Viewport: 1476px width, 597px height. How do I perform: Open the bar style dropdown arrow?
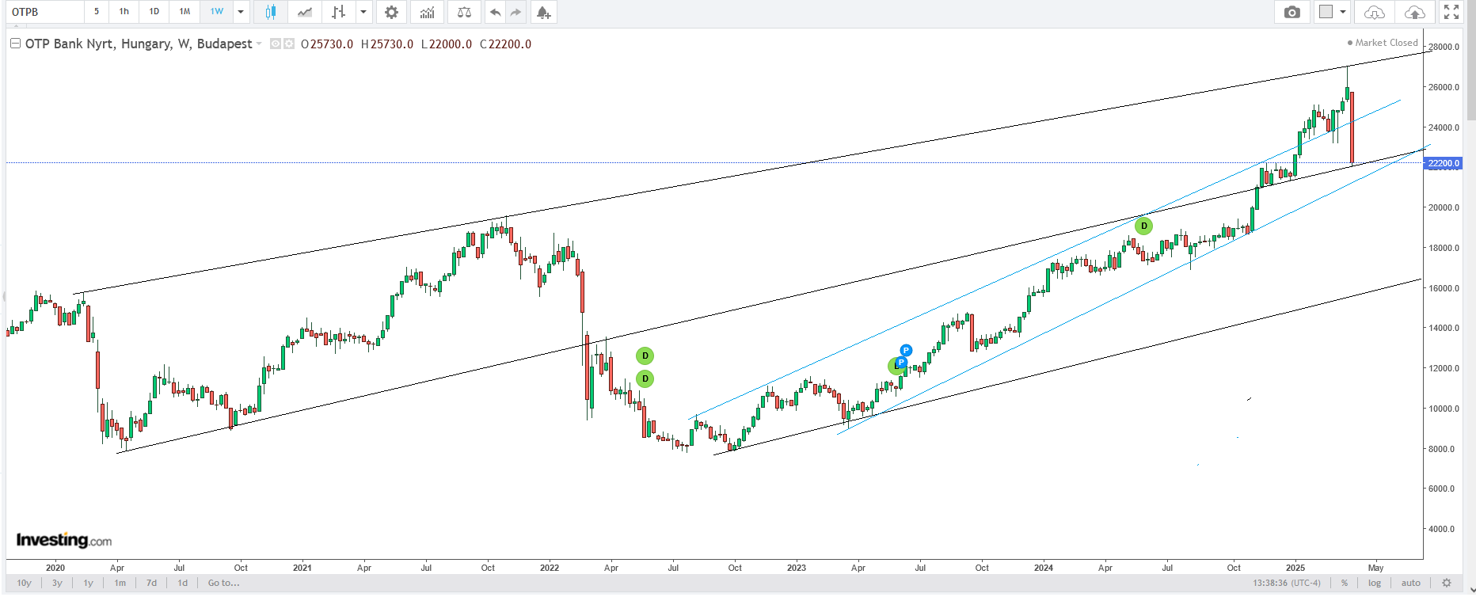363,12
